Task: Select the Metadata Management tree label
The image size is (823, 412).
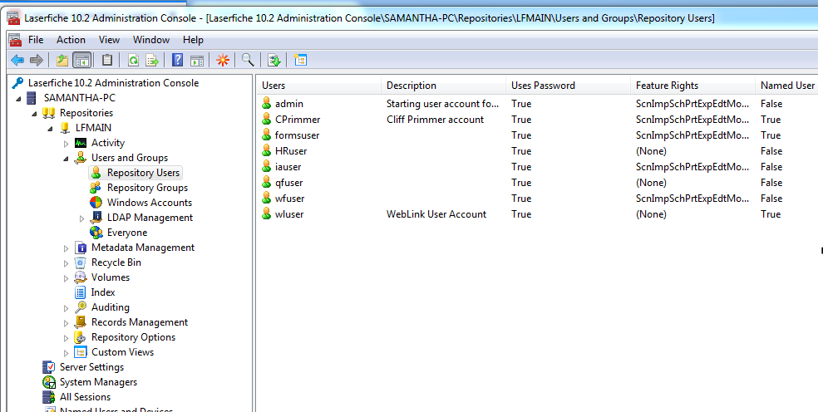Action: pyautogui.click(x=143, y=248)
